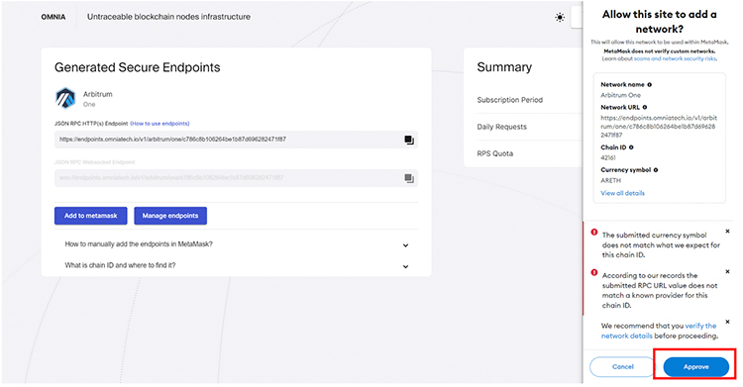Approve adding the network in MetaMask
Viewport: 743px width, 387px height.
click(x=695, y=367)
